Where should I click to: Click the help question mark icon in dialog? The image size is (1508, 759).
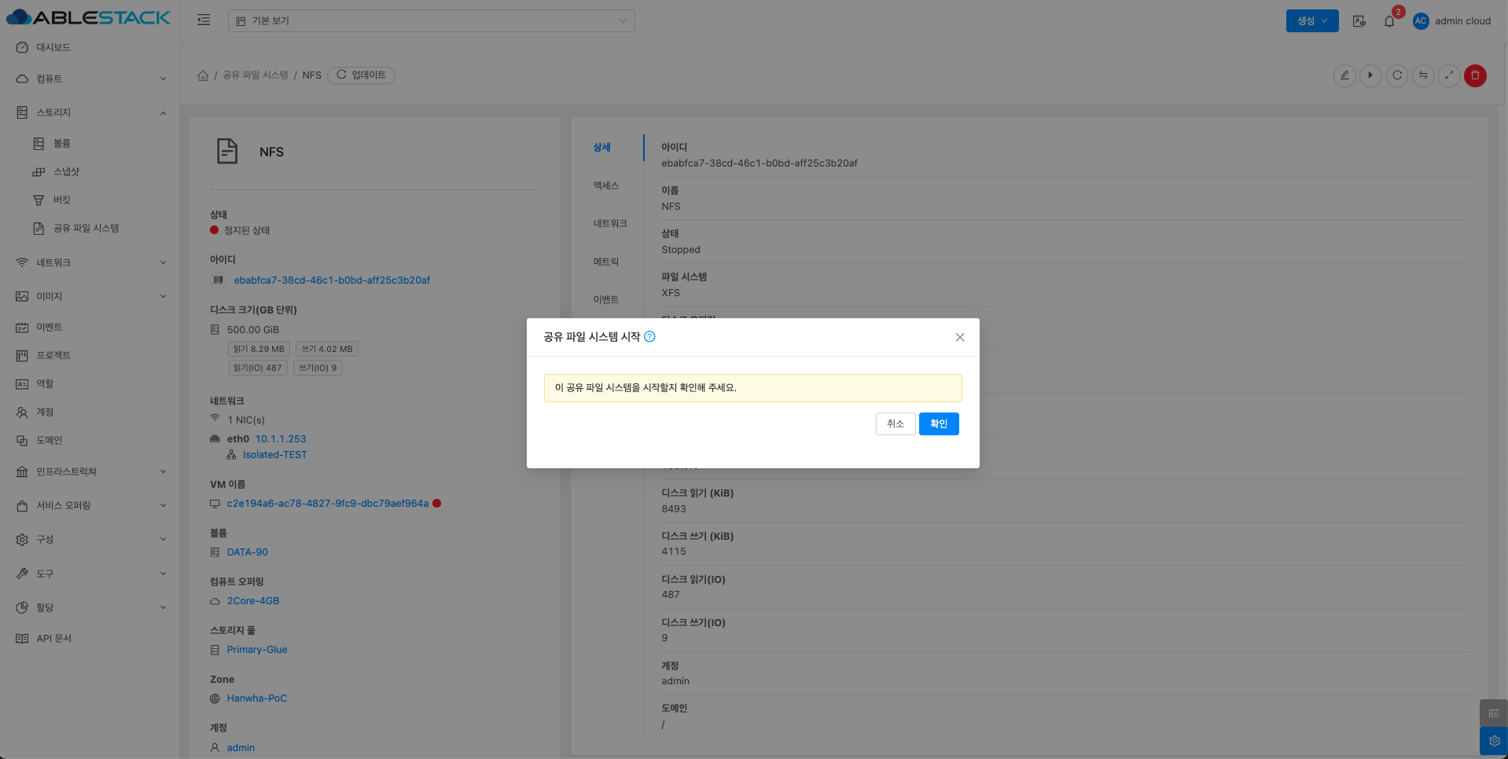click(x=649, y=336)
